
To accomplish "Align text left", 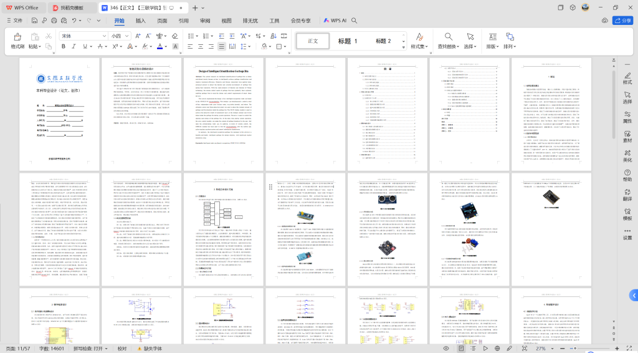I will tap(190, 46).
